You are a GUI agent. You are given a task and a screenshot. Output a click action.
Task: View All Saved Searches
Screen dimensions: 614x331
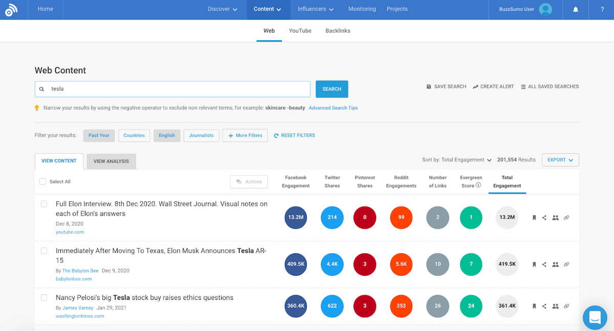tap(550, 86)
